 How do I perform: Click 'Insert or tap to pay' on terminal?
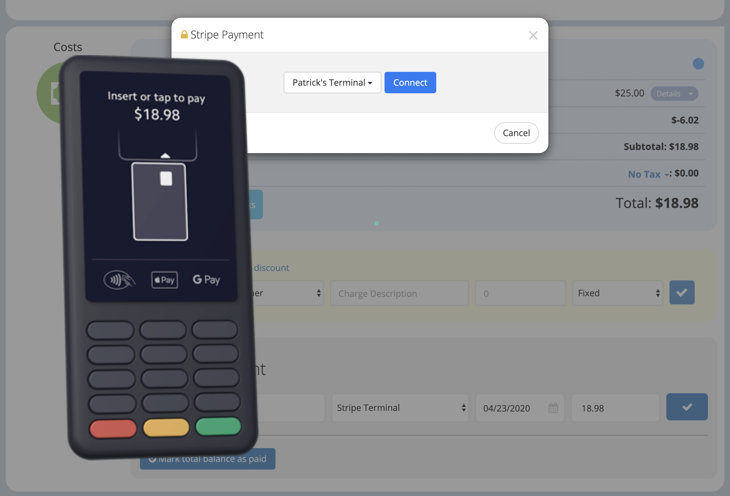pos(156,97)
